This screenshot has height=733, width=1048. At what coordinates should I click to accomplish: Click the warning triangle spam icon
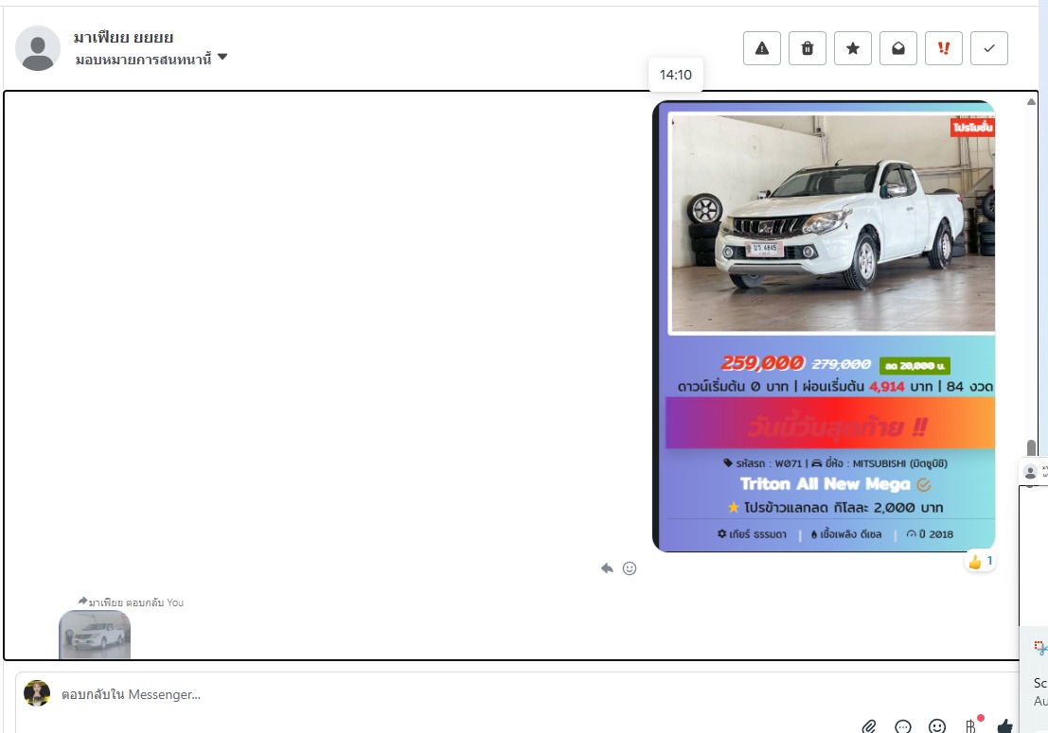[762, 48]
